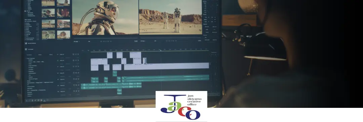Mute the first audio track in the timeline
Viewport: 363px width, 122px height.
click(76, 73)
